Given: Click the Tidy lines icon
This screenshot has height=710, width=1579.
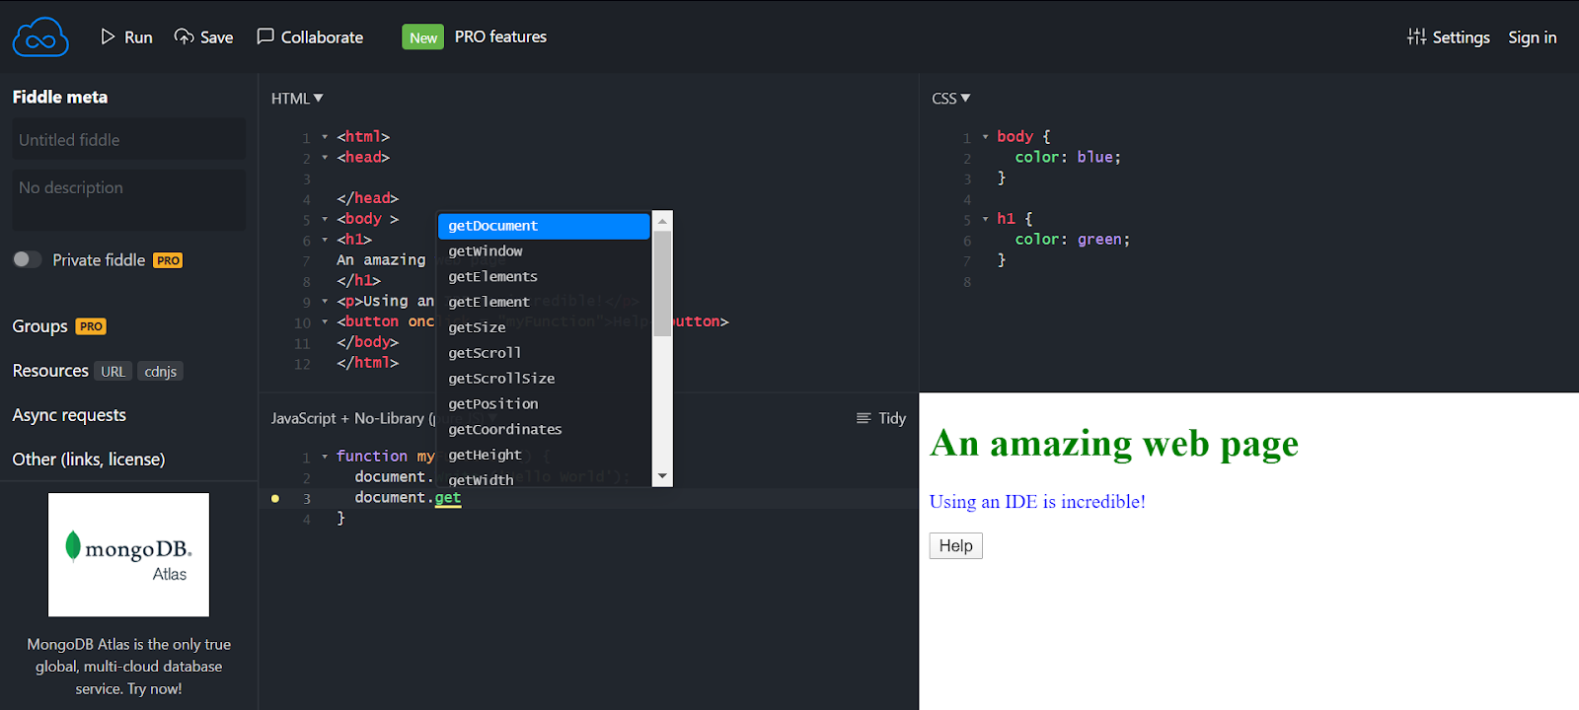Looking at the screenshot, I should coord(864,418).
